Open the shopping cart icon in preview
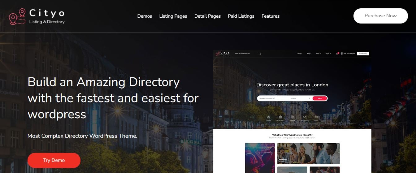 (x=337, y=54)
